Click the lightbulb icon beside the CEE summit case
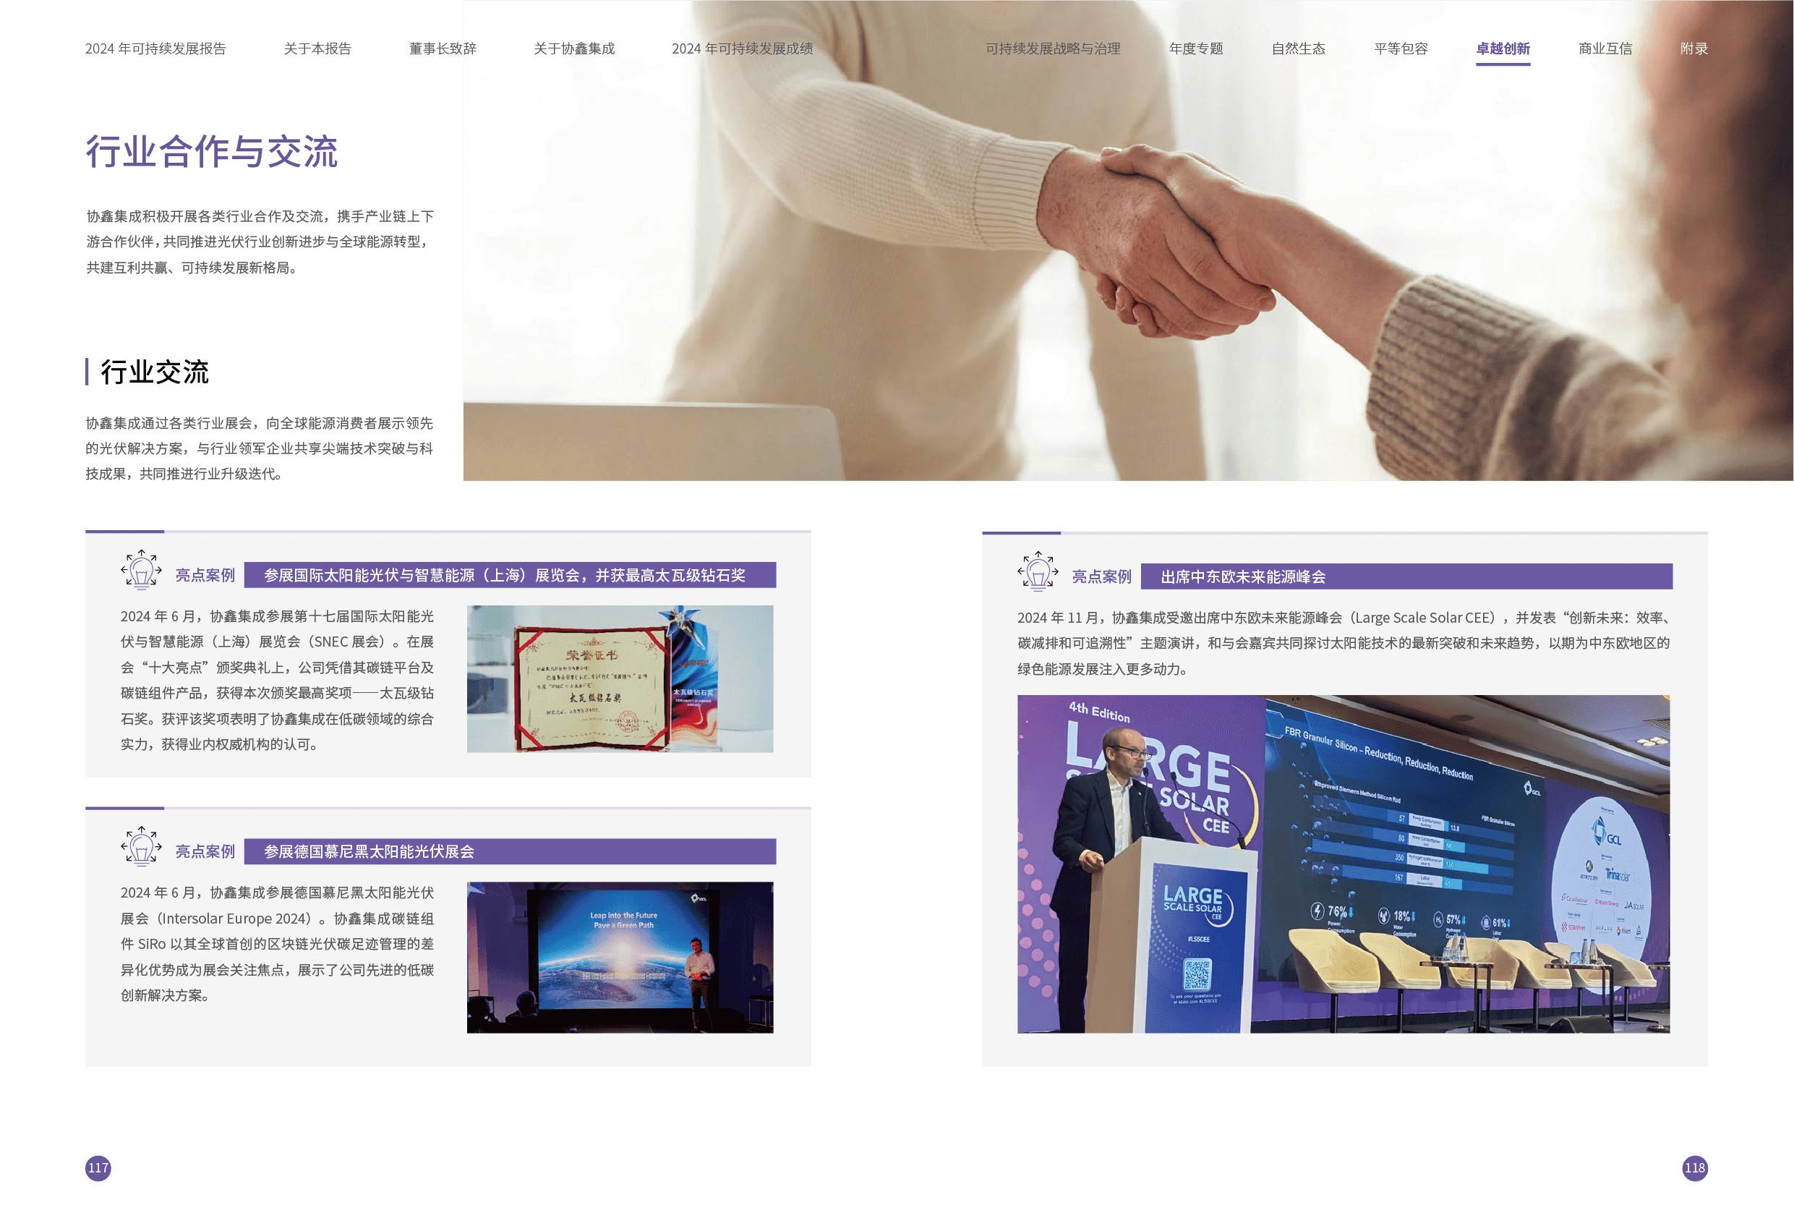 1038,572
